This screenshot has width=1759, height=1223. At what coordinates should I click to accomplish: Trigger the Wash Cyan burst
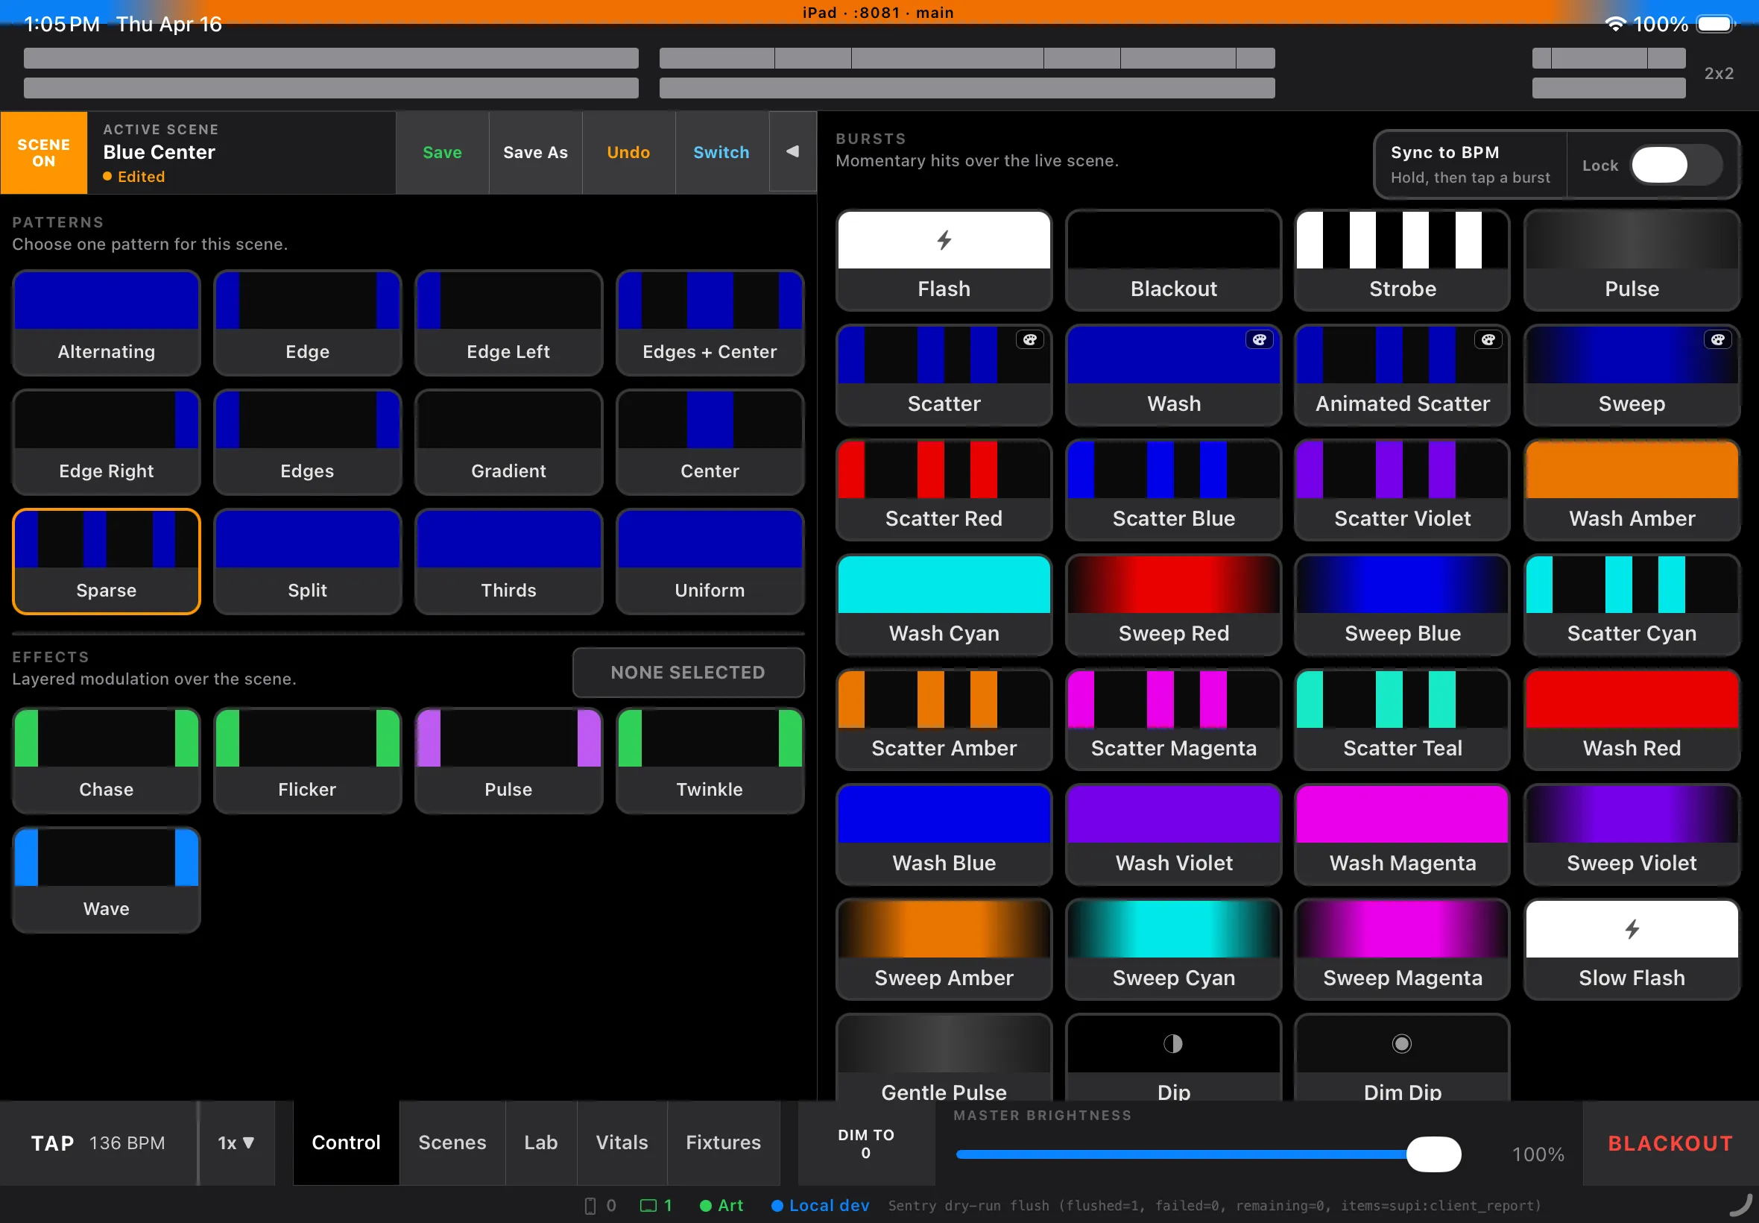tap(944, 606)
